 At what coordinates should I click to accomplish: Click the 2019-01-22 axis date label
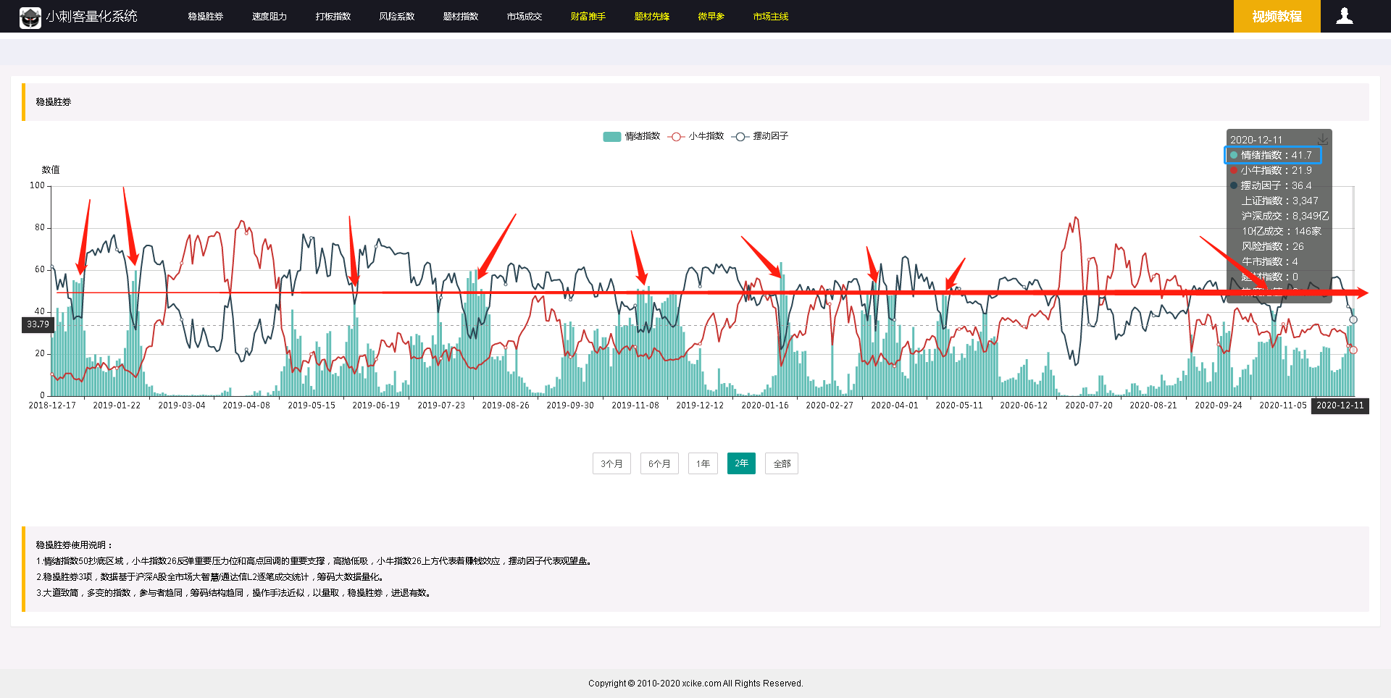[x=117, y=405]
